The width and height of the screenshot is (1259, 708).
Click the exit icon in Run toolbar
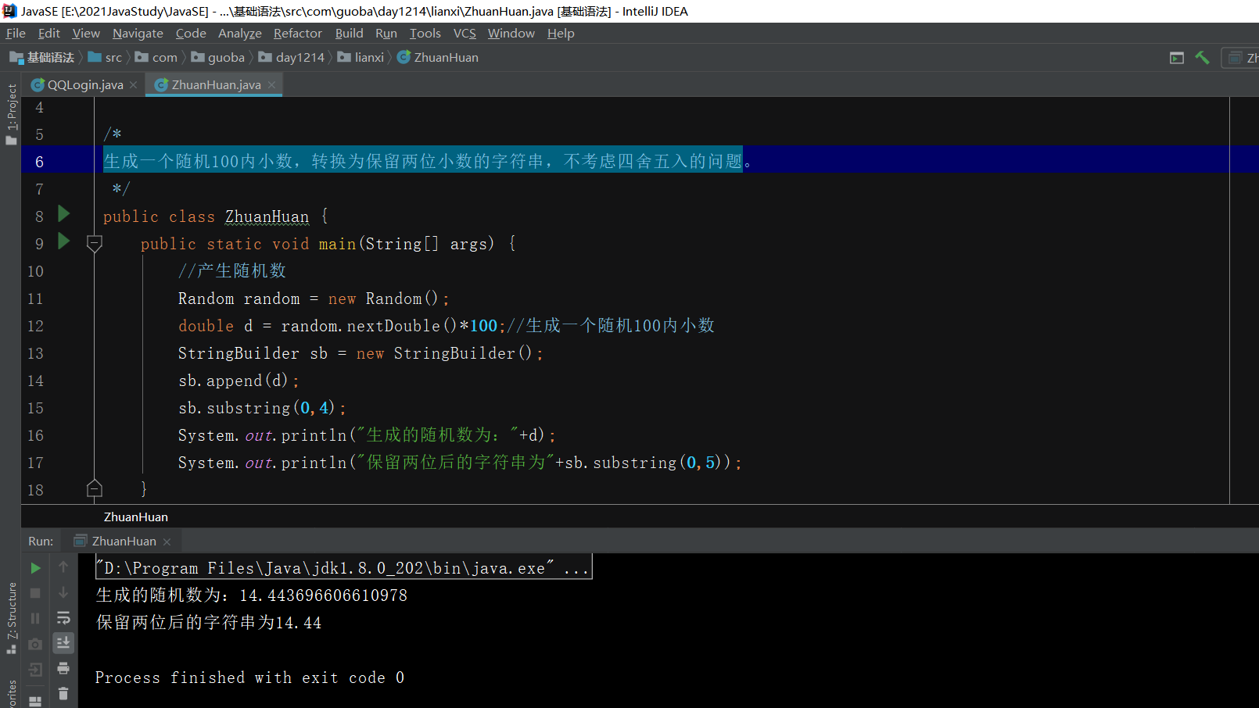click(x=35, y=670)
